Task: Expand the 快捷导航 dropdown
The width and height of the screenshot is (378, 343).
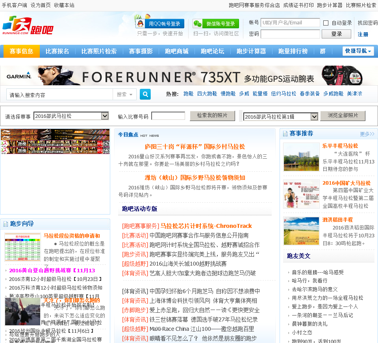Action: coord(358,51)
